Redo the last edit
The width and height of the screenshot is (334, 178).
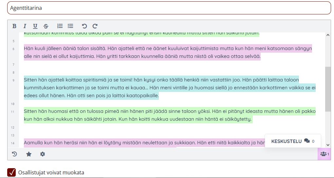[x=95, y=26]
